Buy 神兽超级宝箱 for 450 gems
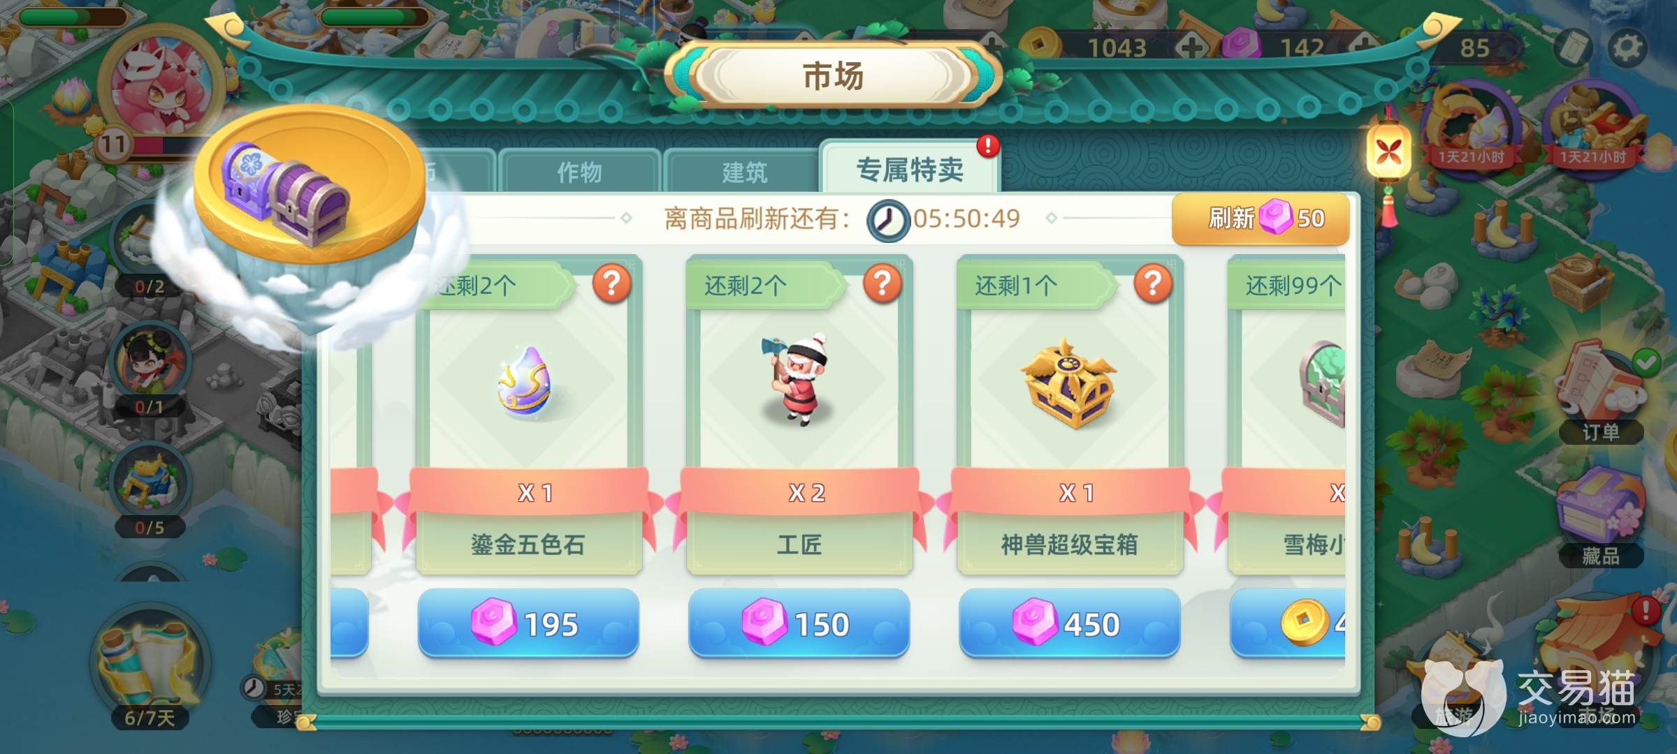Image resolution: width=1677 pixels, height=754 pixels. point(1069,623)
